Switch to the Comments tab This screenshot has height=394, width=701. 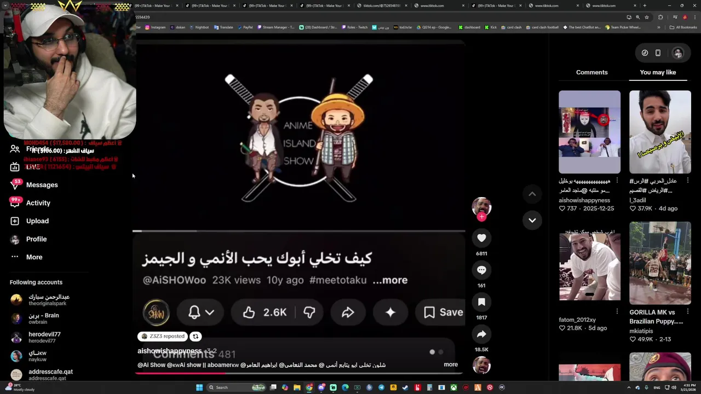[592, 72]
